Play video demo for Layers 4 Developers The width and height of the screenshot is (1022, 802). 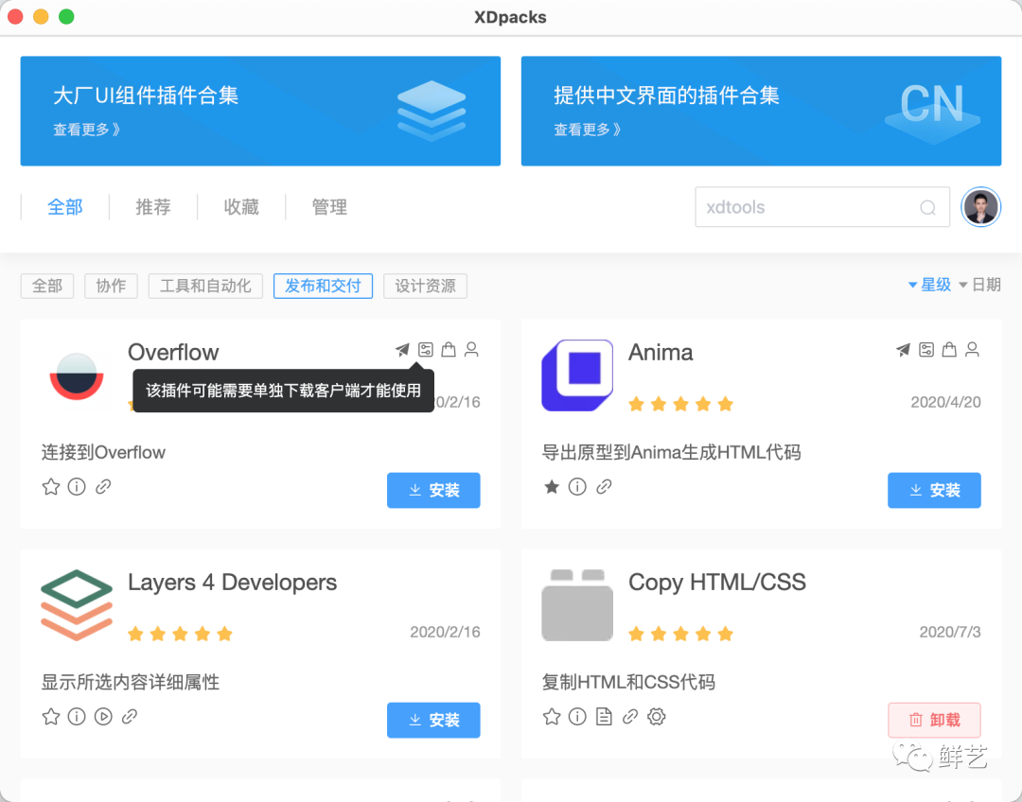coord(103,717)
